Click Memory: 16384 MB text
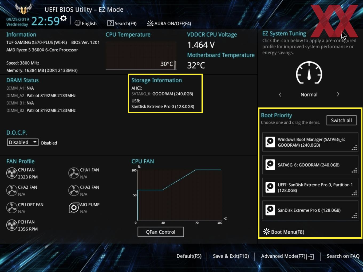363x272 pixels. 42,70
